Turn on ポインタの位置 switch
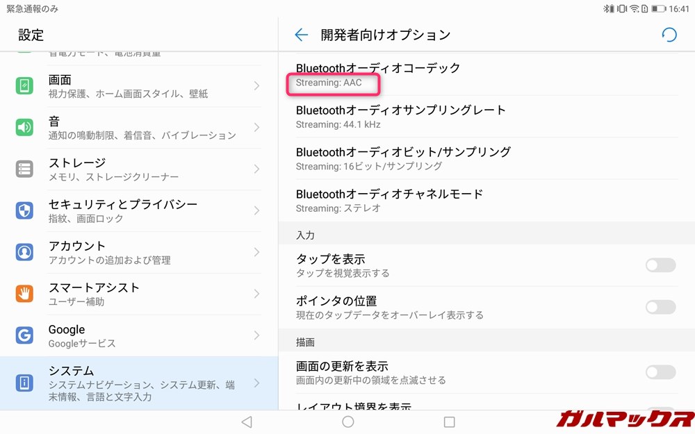The image size is (695, 434). (660, 307)
